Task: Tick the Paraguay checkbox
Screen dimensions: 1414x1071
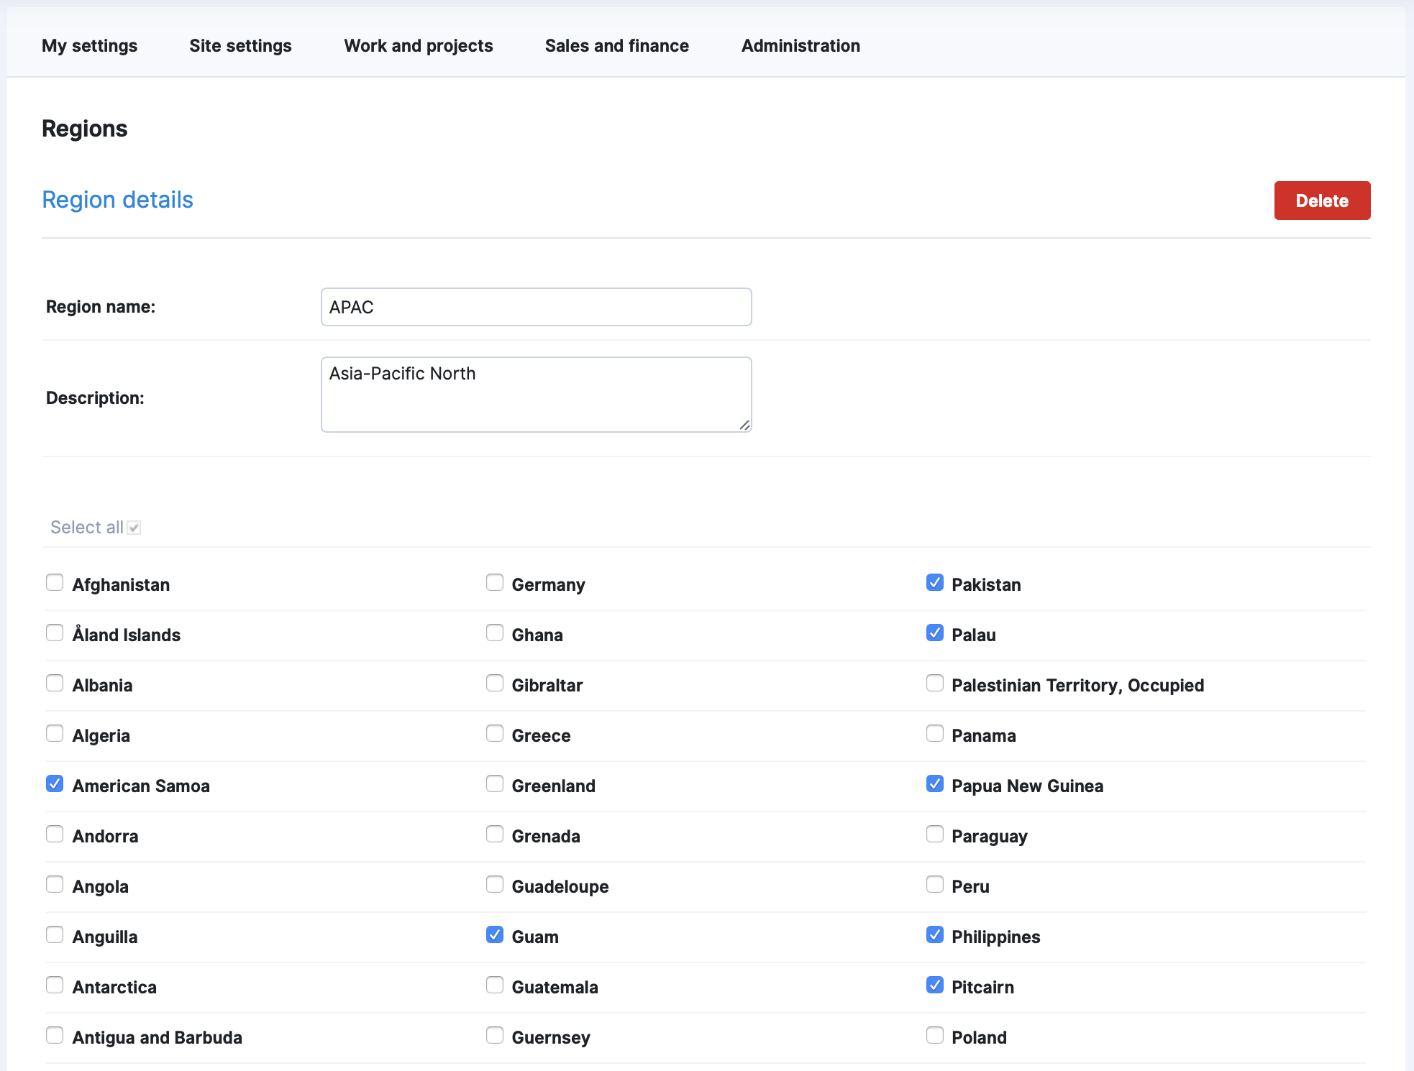Action: point(935,834)
